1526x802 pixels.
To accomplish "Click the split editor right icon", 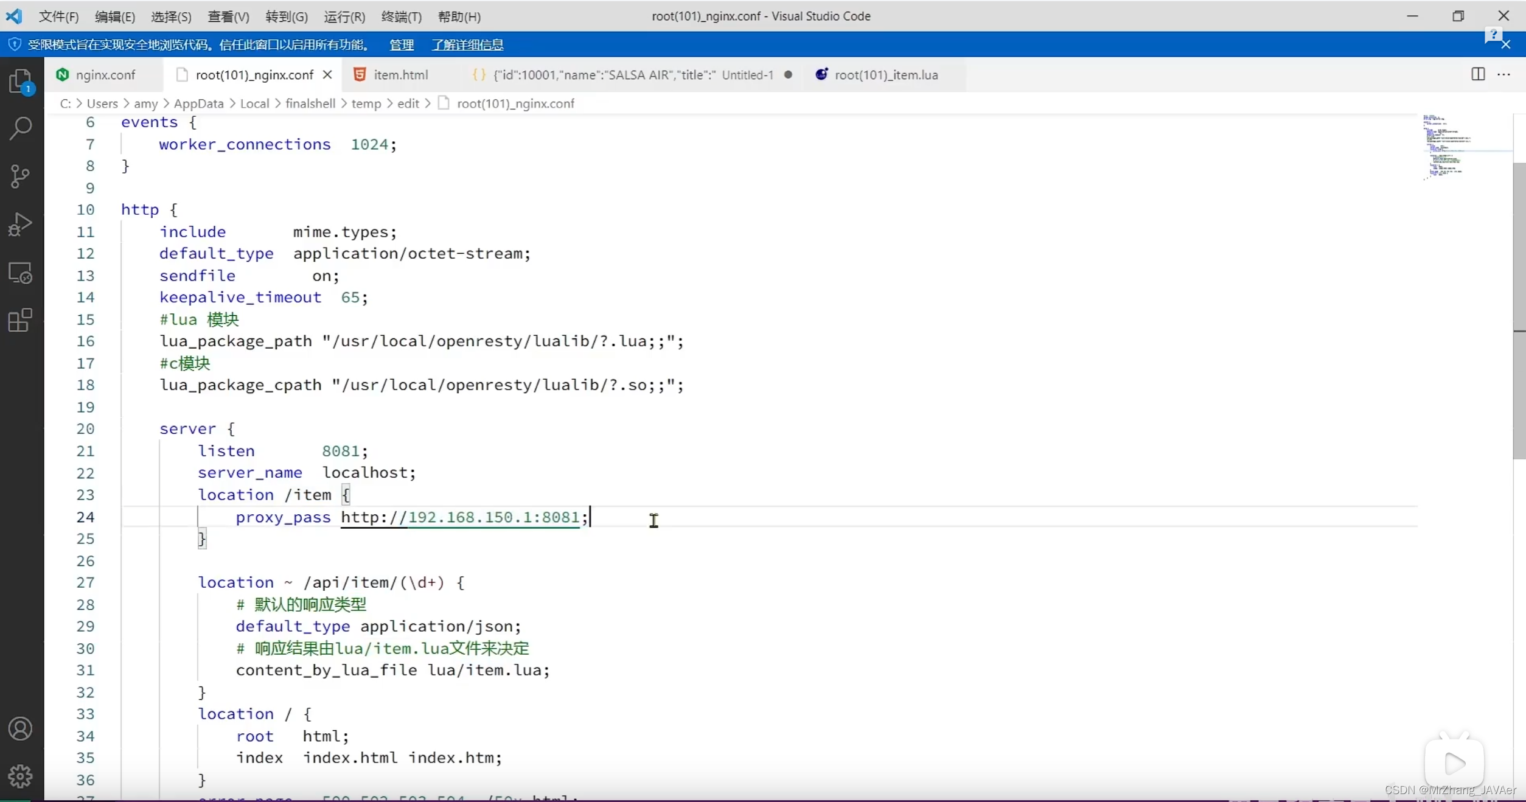I will click(1478, 74).
